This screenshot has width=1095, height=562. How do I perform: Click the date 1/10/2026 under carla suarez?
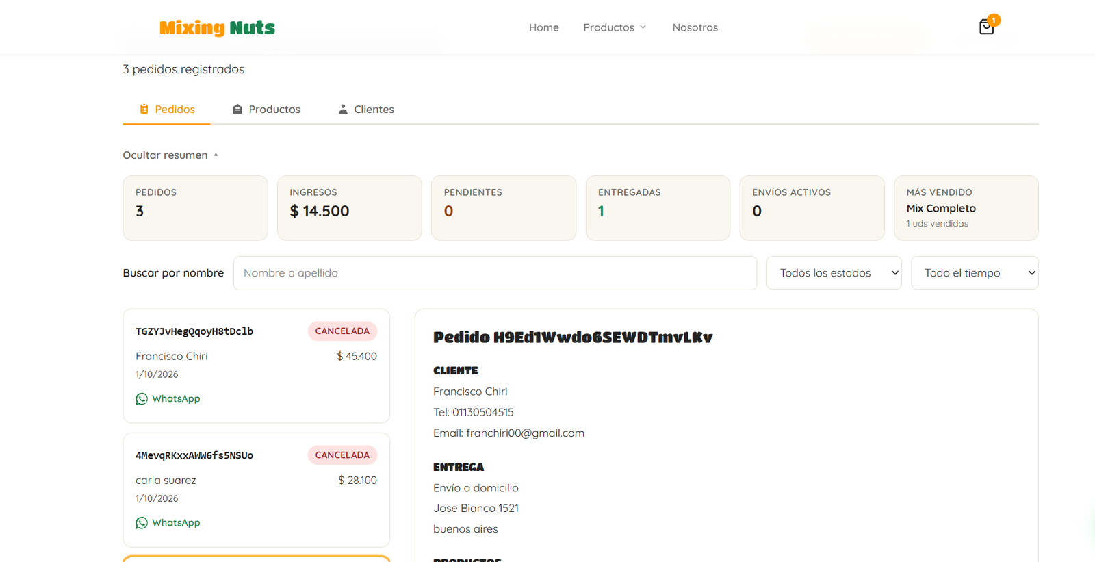(157, 498)
